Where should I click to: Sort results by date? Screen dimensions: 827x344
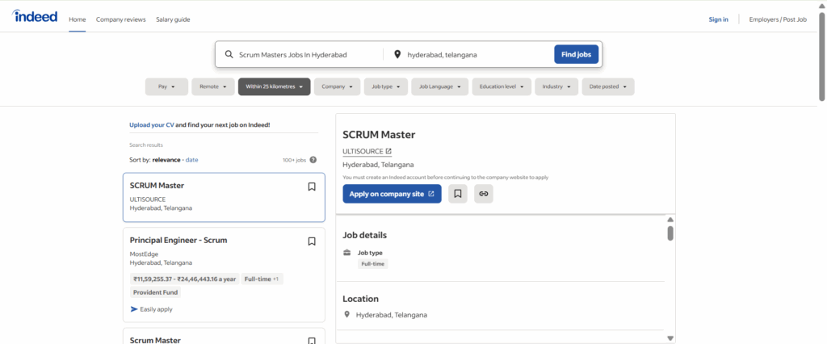[192, 160]
